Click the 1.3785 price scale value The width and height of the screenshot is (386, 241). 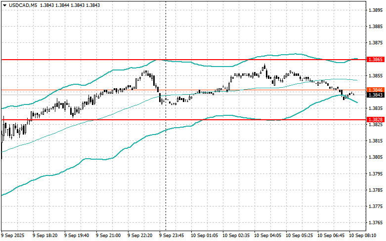click(376, 190)
